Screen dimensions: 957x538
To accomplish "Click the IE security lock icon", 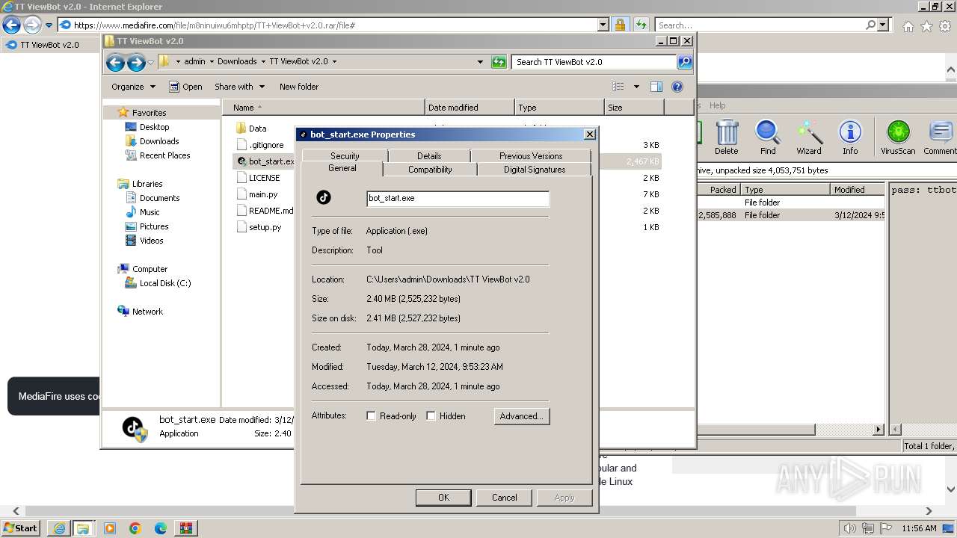I will point(620,25).
